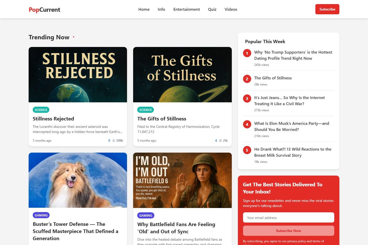368x245 pixels.
Task: Read the Buster's Tower Defense article
Action: tap(75, 231)
